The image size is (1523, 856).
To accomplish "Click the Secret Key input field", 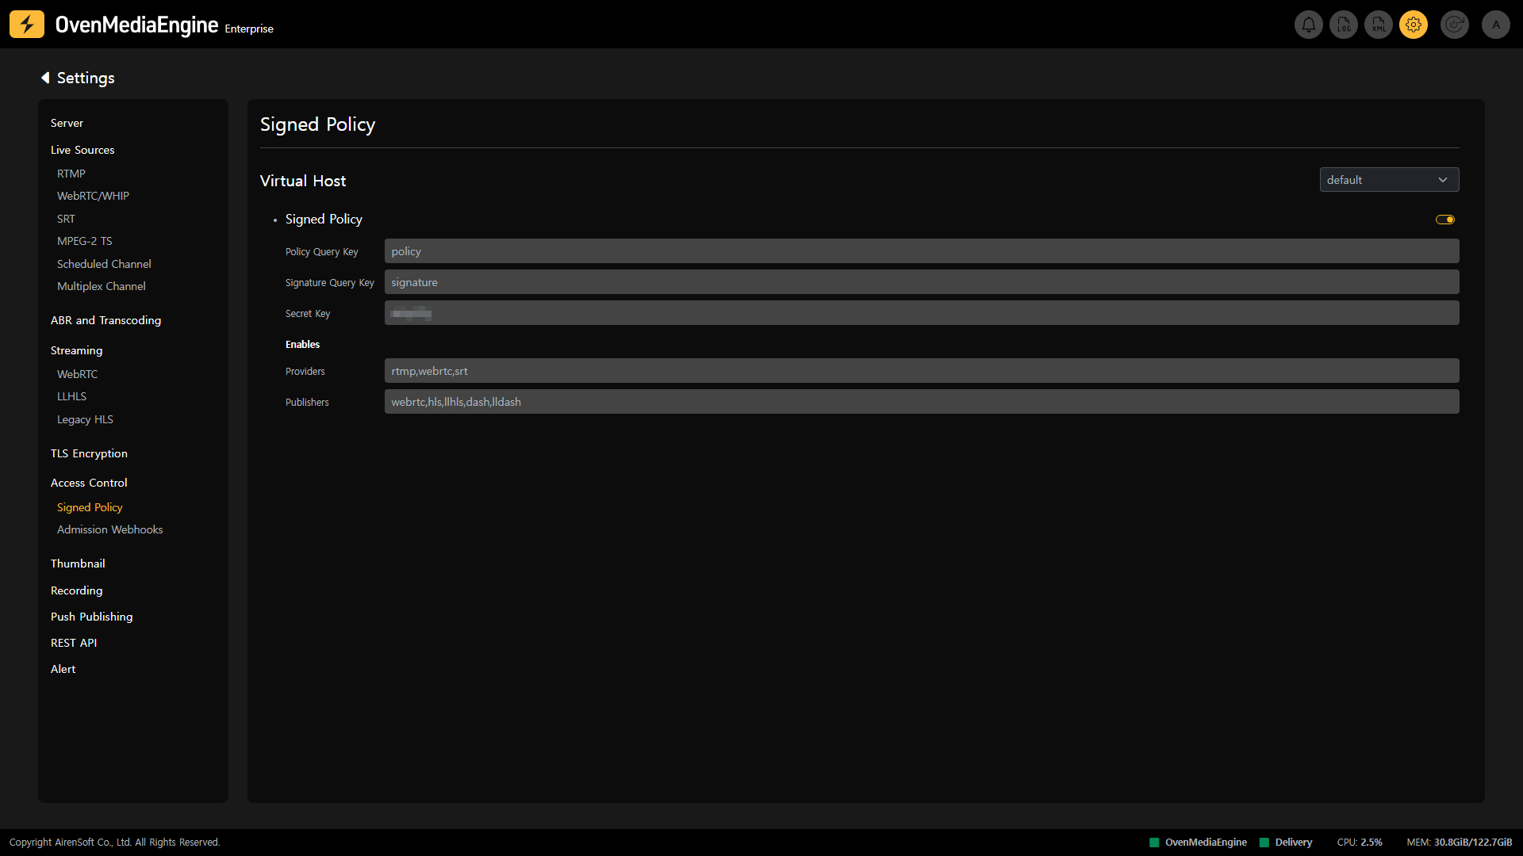I will click(x=921, y=313).
